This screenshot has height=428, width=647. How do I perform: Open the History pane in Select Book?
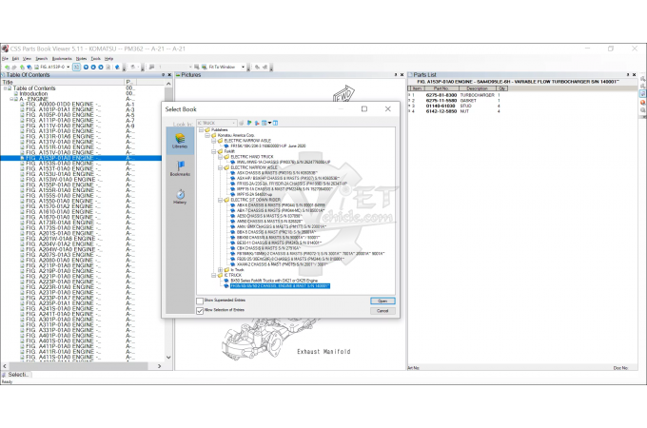(180, 196)
